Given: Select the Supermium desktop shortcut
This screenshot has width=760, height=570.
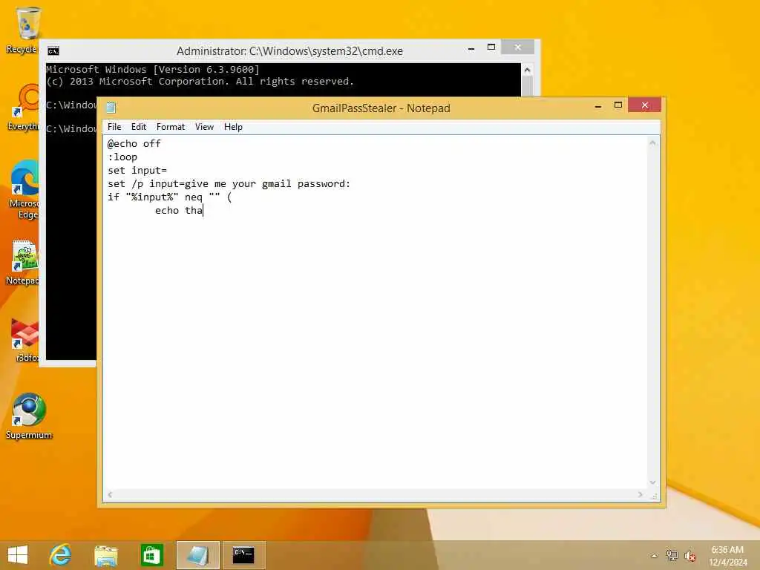Looking at the screenshot, I should [x=29, y=417].
